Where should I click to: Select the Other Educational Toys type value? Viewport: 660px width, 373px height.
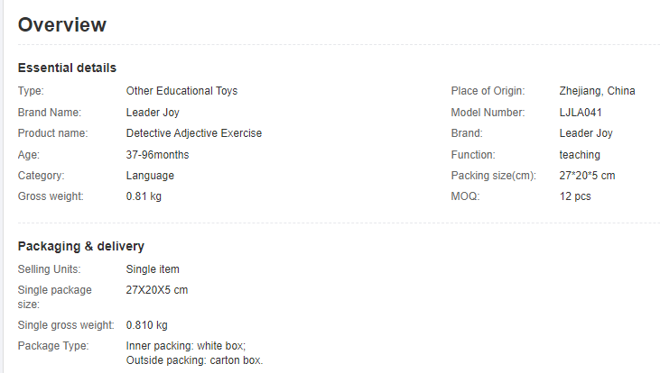(181, 91)
